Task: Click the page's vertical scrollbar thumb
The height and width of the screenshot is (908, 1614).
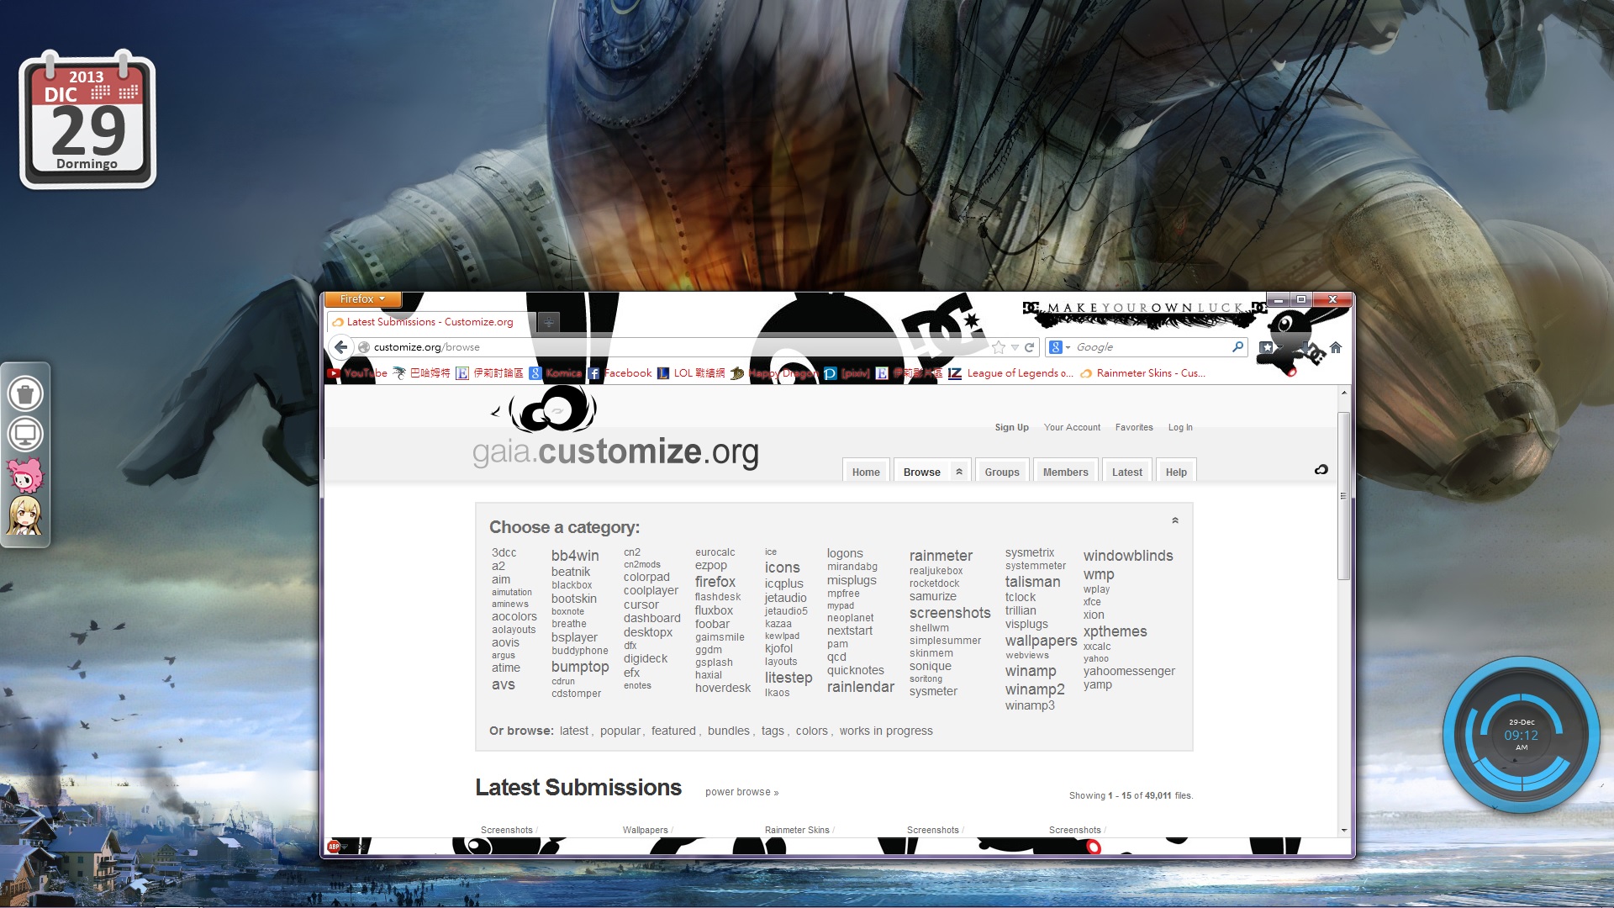Action: coord(1343,496)
